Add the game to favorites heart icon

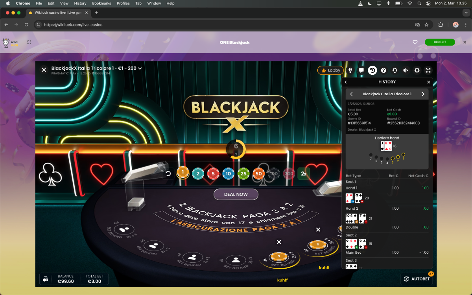[x=415, y=42]
